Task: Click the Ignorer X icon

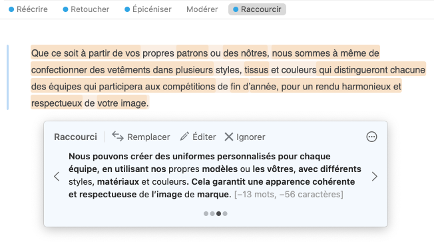Action: 229,137
